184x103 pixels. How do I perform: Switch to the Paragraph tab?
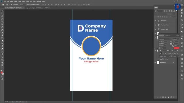coord(168,35)
